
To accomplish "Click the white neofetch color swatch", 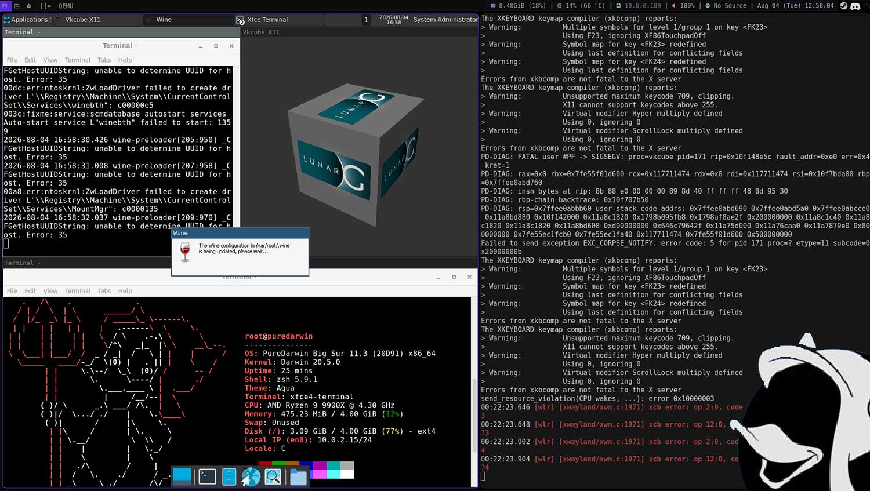I will point(347,474).
